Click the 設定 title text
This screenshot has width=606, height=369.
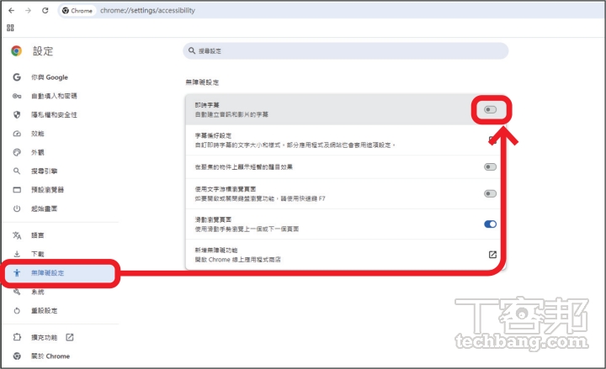(x=43, y=51)
